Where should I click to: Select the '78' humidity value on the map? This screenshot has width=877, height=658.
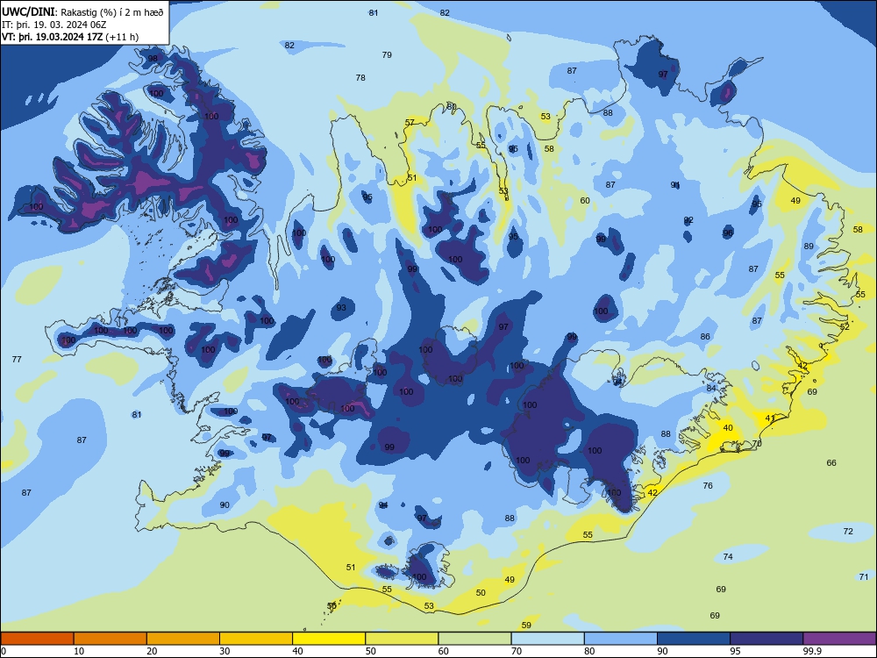coord(360,78)
